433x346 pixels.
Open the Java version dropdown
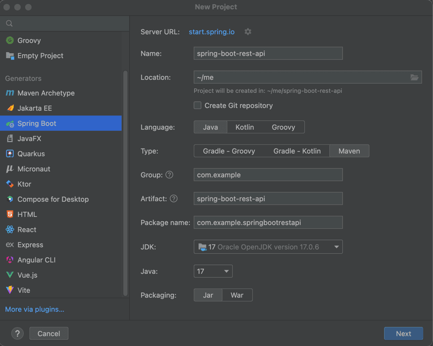pyautogui.click(x=213, y=271)
